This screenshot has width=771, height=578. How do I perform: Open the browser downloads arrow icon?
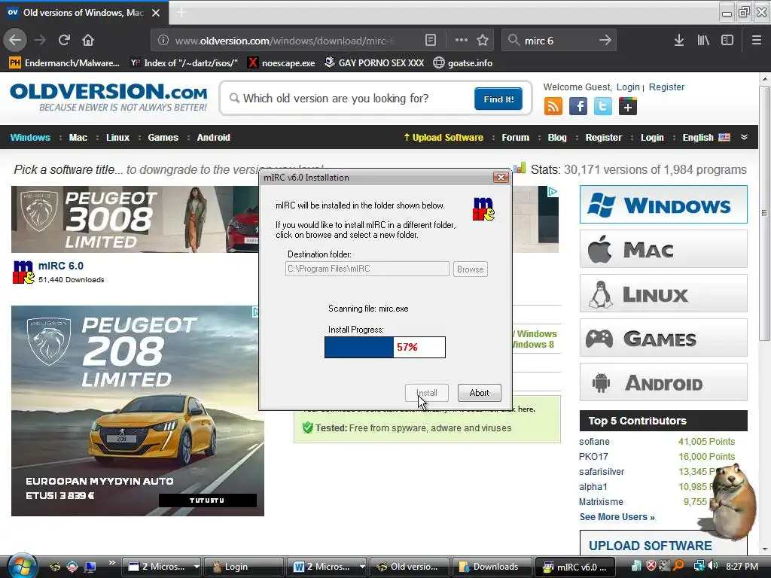click(x=679, y=41)
